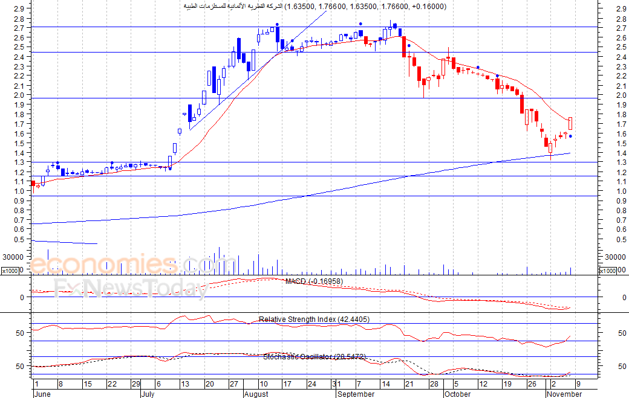
Task: Select the October month label on the time axis
Action: tap(458, 394)
